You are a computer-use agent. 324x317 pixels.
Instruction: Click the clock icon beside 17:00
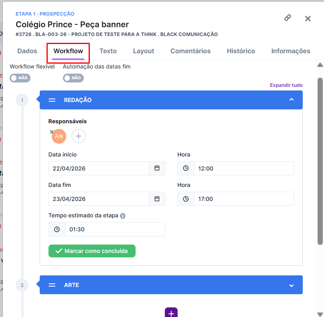186,199
